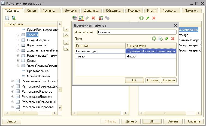Click the red delete icon above fields panel

point(154,18)
